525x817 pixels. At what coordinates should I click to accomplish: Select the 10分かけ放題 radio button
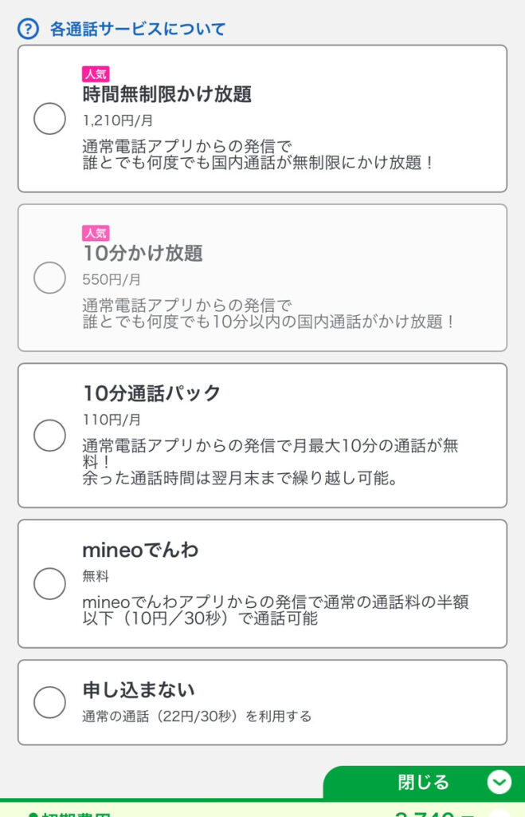tap(49, 278)
